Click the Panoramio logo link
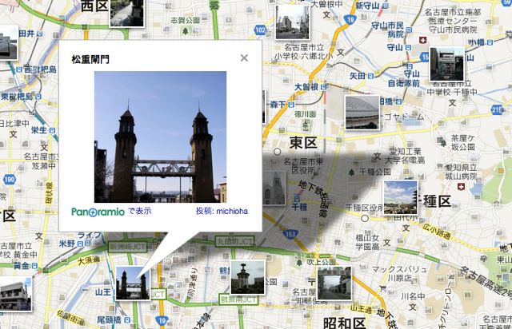 [98, 212]
